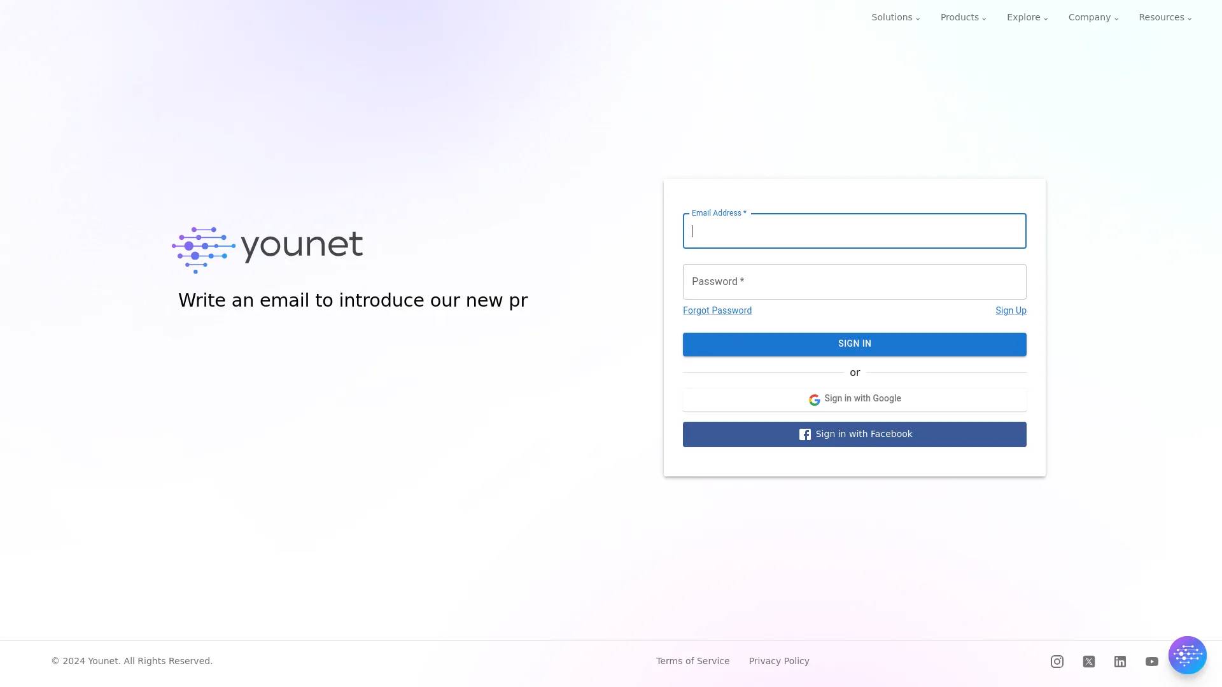Expand the Products navigation dropdown
This screenshot has height=687, width=1222.
click(964, 18)
